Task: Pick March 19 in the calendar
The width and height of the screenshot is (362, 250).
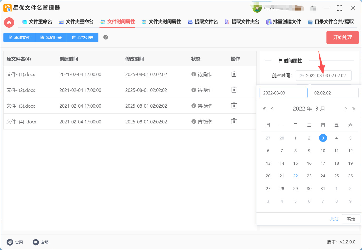Action: [x=350, y=163]
